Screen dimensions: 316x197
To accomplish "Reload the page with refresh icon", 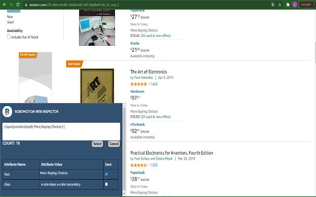I will [18, 4].
